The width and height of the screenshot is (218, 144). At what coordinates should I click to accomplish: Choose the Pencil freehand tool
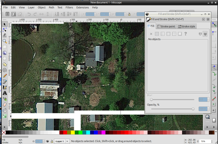click(5, 76)
